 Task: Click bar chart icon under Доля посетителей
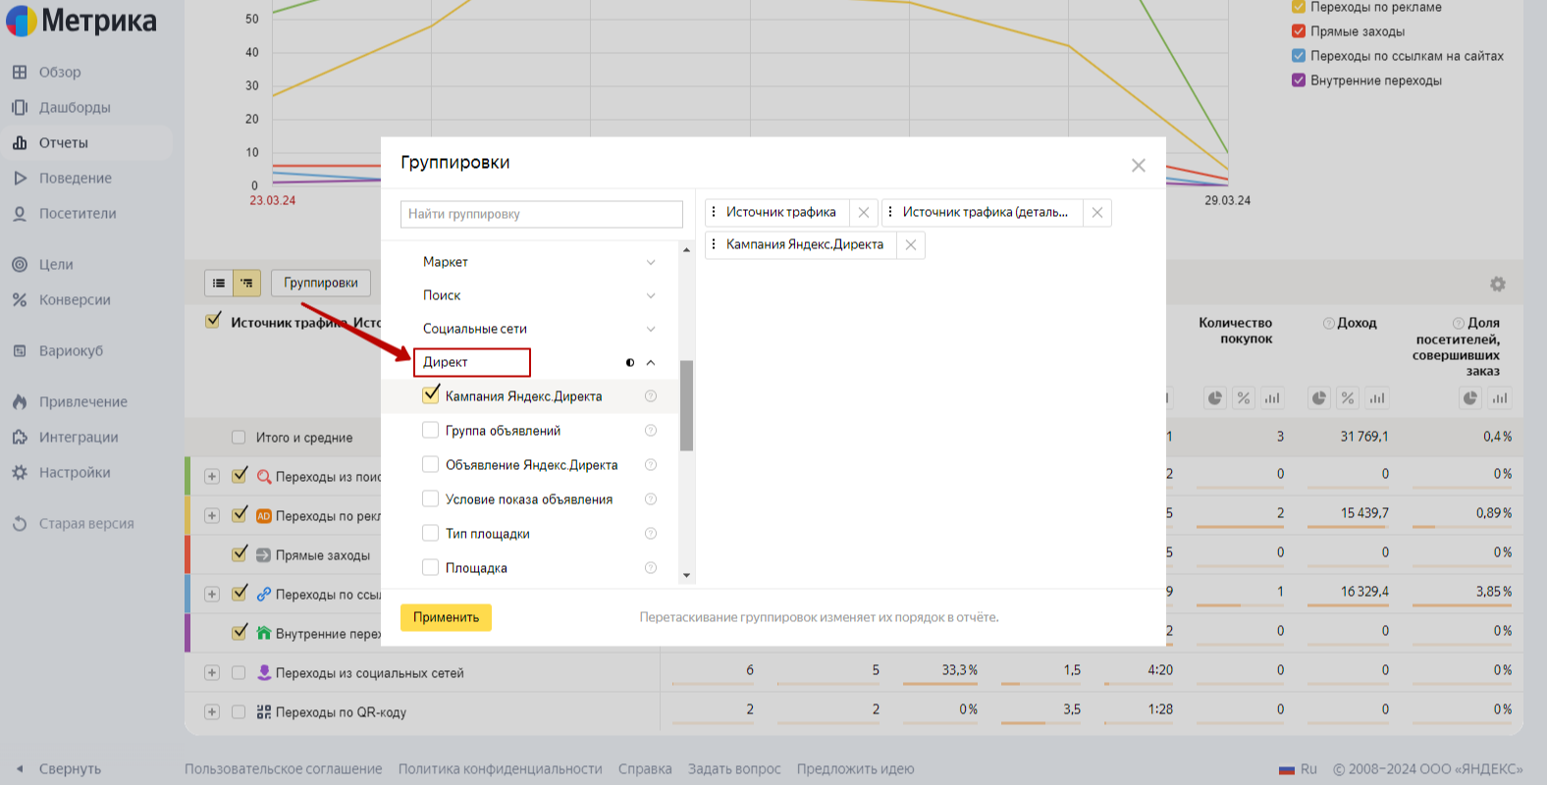coord(1499,398)
